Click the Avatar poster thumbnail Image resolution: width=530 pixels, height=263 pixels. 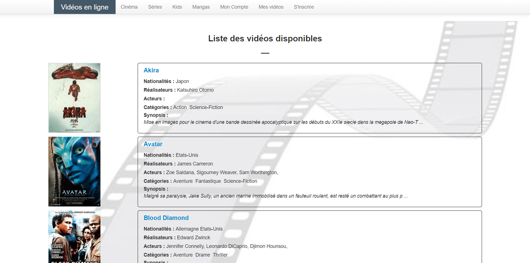(x=74, y=172)
